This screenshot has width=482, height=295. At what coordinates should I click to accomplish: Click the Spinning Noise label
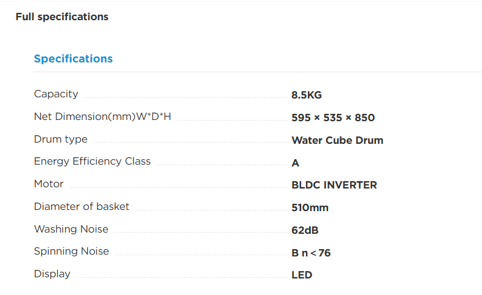point(71,252)
